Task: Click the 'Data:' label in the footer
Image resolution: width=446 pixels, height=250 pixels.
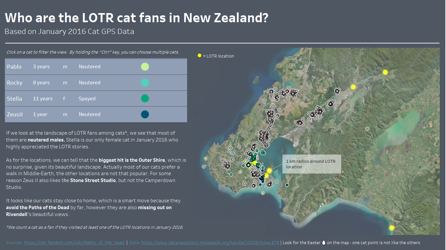Action: pos(135,243)
